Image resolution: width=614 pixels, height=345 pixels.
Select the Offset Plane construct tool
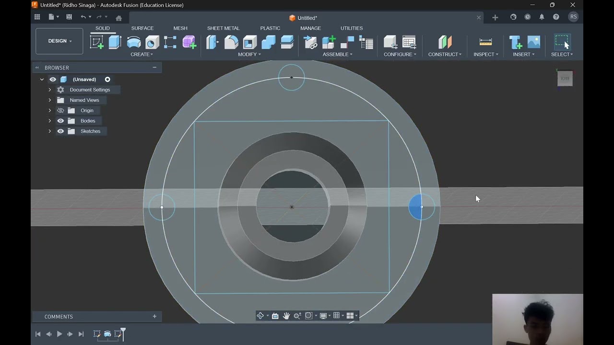[x=445, y=42]
